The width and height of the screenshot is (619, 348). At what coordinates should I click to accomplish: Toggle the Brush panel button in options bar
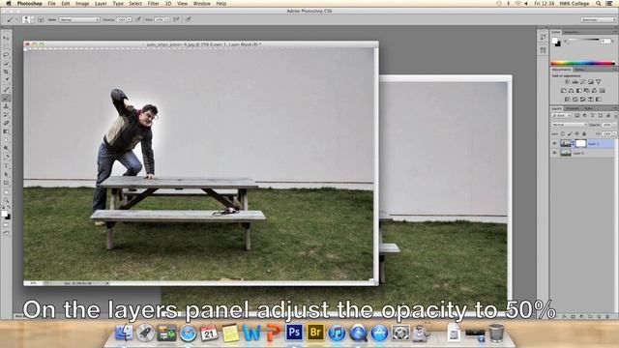tap(41, 19)
